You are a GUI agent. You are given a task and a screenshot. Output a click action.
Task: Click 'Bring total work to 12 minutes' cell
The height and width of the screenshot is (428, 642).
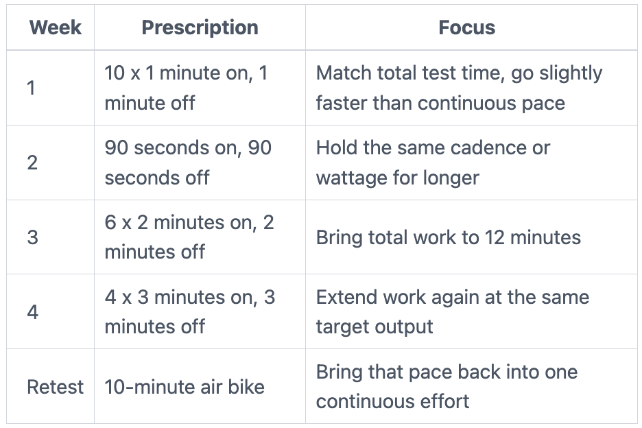471,237
